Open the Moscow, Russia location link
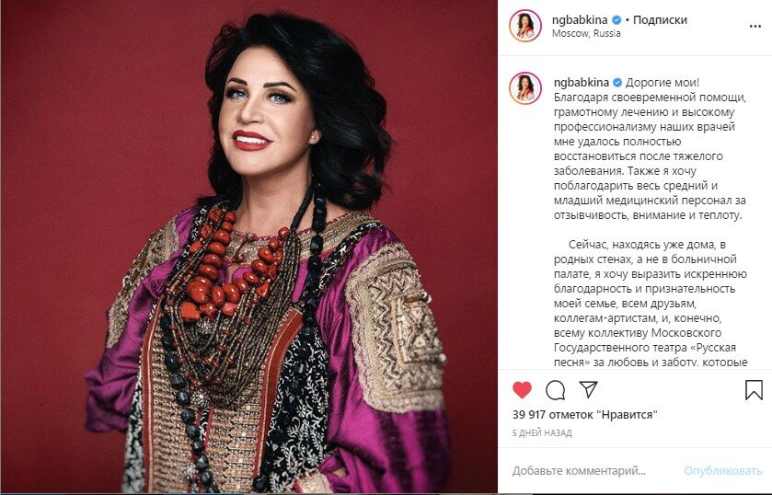772x495 pixels. (586, 33)
